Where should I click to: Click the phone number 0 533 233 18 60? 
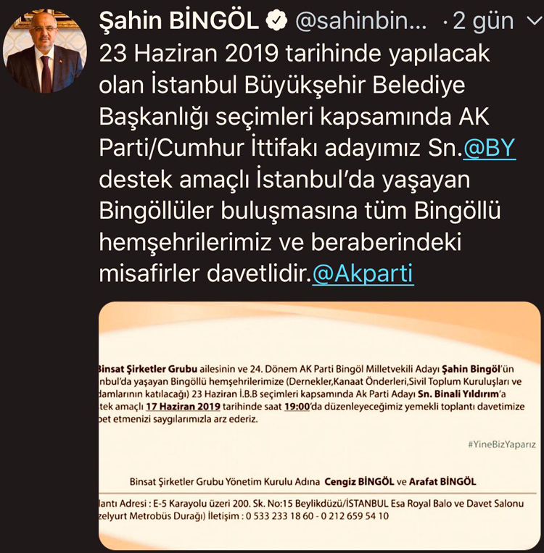coord(279,516)
